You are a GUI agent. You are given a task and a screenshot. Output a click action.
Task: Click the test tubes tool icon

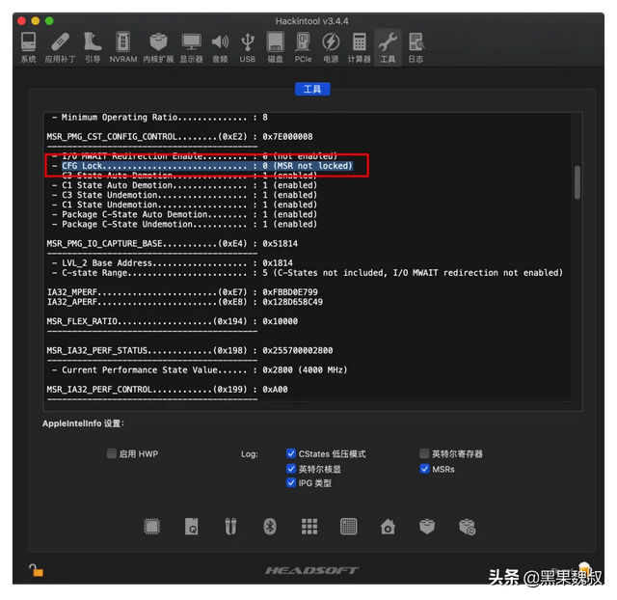[230, 527]
